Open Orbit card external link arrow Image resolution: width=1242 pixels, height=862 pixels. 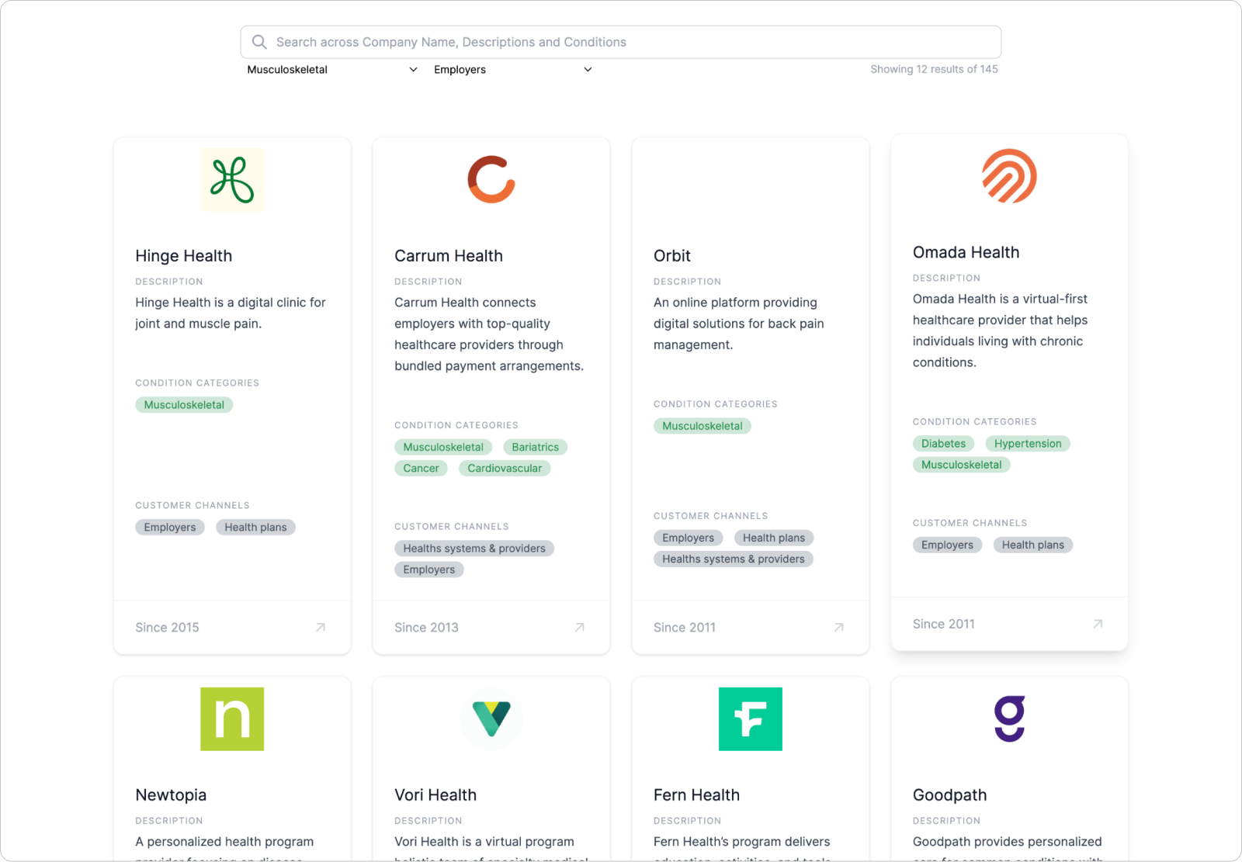tap(838, 627)
